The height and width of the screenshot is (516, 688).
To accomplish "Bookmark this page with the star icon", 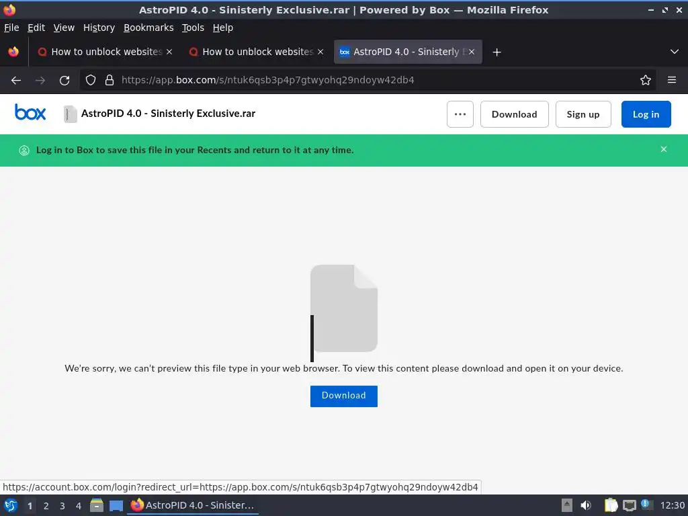I will click(646, 80).
